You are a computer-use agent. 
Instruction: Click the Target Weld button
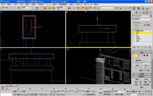tap(146, 85)
